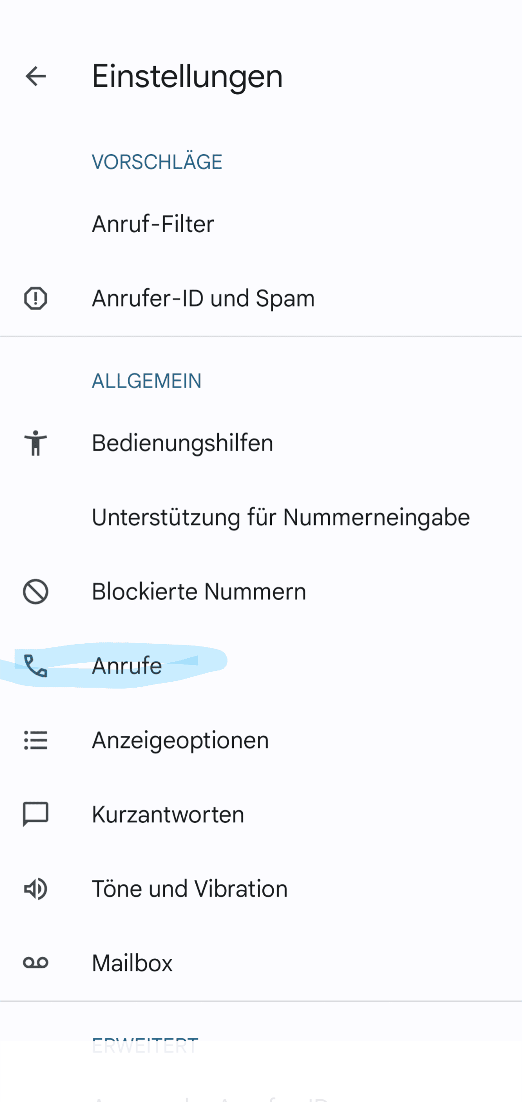Image resolution: width=522 pixels, height=1102 pixels.
Task: Open the highlighted Anrufe entry
Action: click(127, 666)
